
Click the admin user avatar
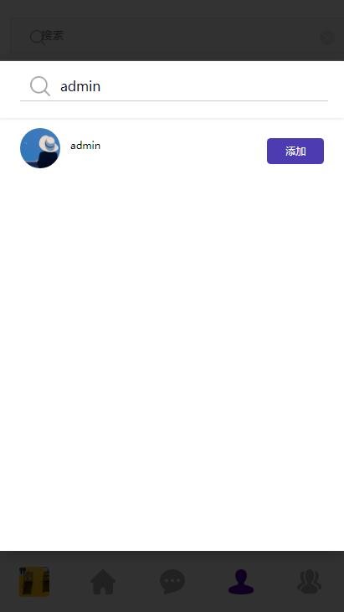(x=40, y=148)
